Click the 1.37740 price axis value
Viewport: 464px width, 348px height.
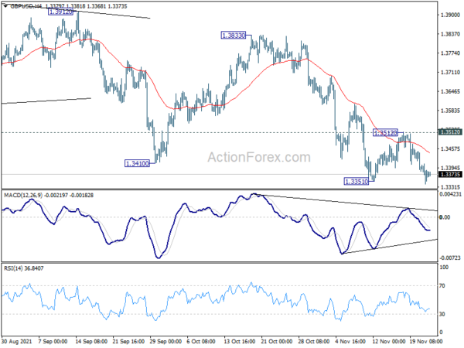coord(450,53)
